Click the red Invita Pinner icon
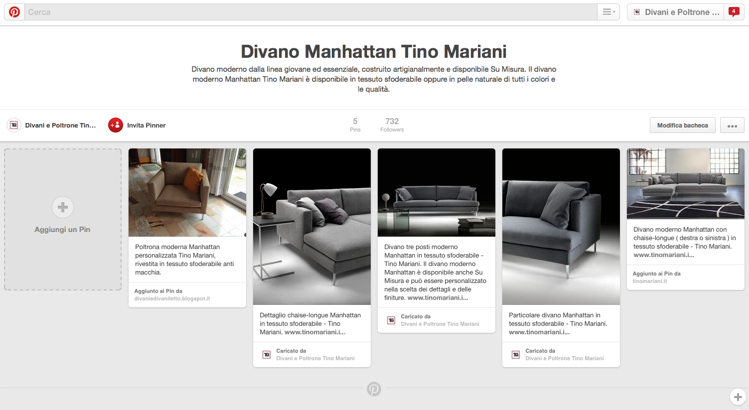Screen dimensions: 749x410 coord(116,125)
